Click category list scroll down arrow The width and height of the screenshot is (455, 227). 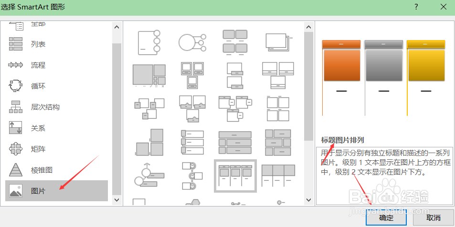[116, 200]
